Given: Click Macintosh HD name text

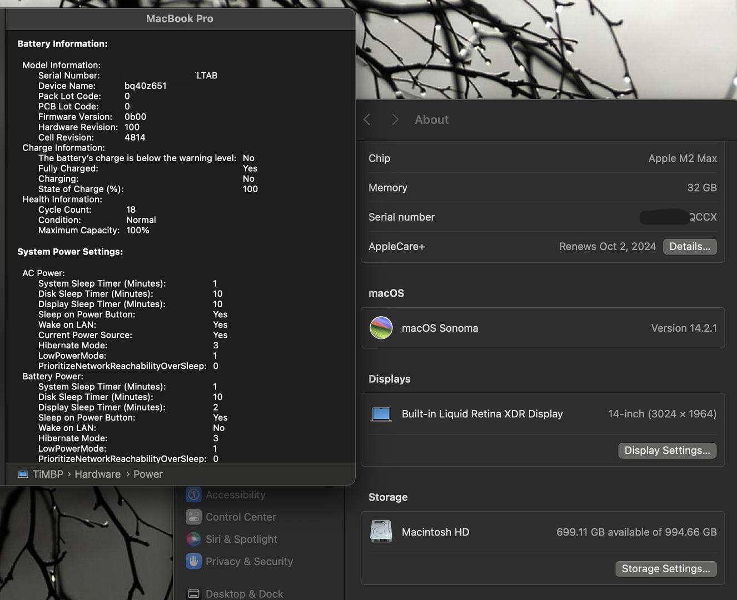Looking at the screenshot, I should coord(435,532).
